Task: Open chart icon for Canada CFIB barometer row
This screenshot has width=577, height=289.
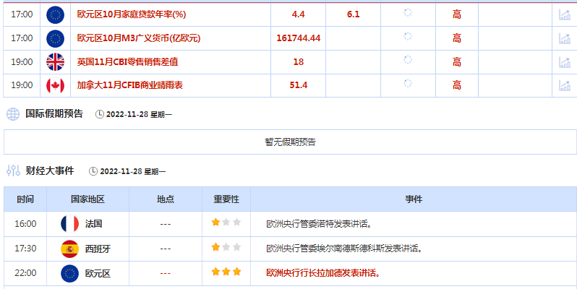Action: pos(565,86)
